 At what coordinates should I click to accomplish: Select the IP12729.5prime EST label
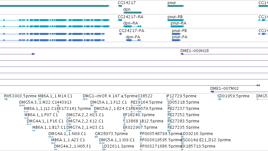[x=181, y=96]
